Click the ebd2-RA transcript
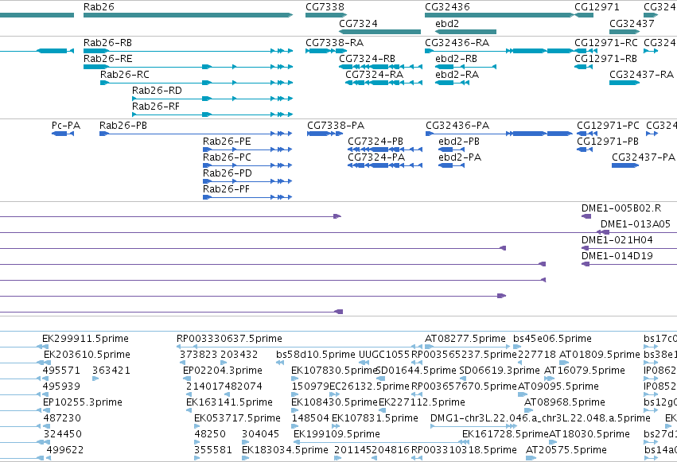The height and width of the screenshot is (462, 677). [452, 83]
